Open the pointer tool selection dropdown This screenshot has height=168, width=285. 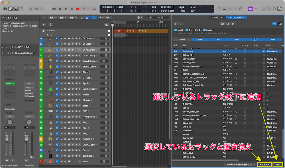click(102, 18)
